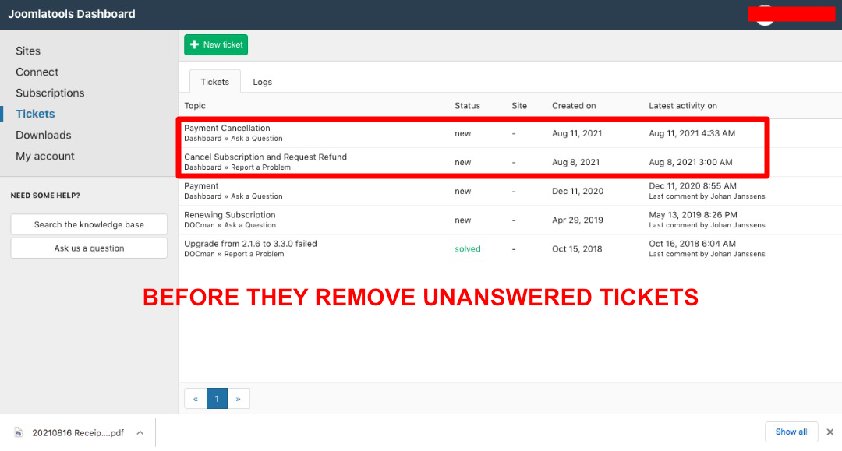The height and width of the screenshot is (451, 842).
Task: Click activity time Aug 11, 2021 4:33 AM
Action: pos(692,133)
